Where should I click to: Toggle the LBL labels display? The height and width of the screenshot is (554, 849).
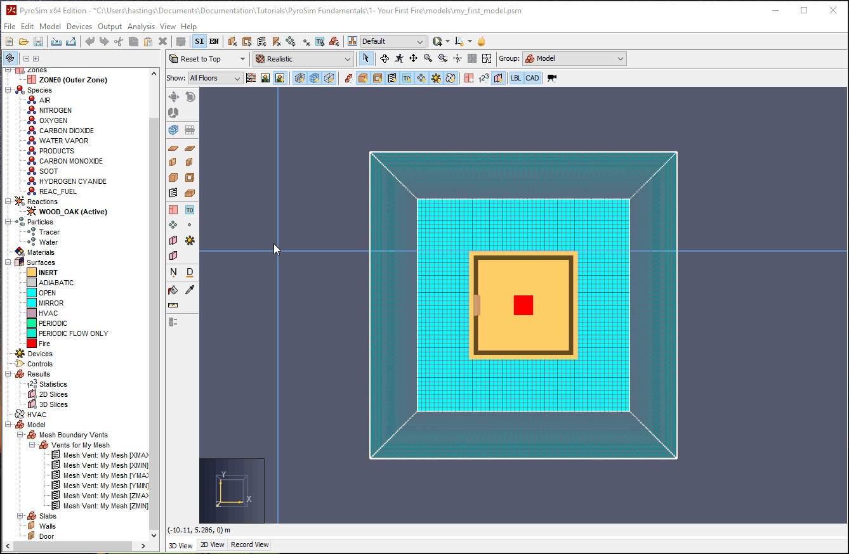coord(516,78)
